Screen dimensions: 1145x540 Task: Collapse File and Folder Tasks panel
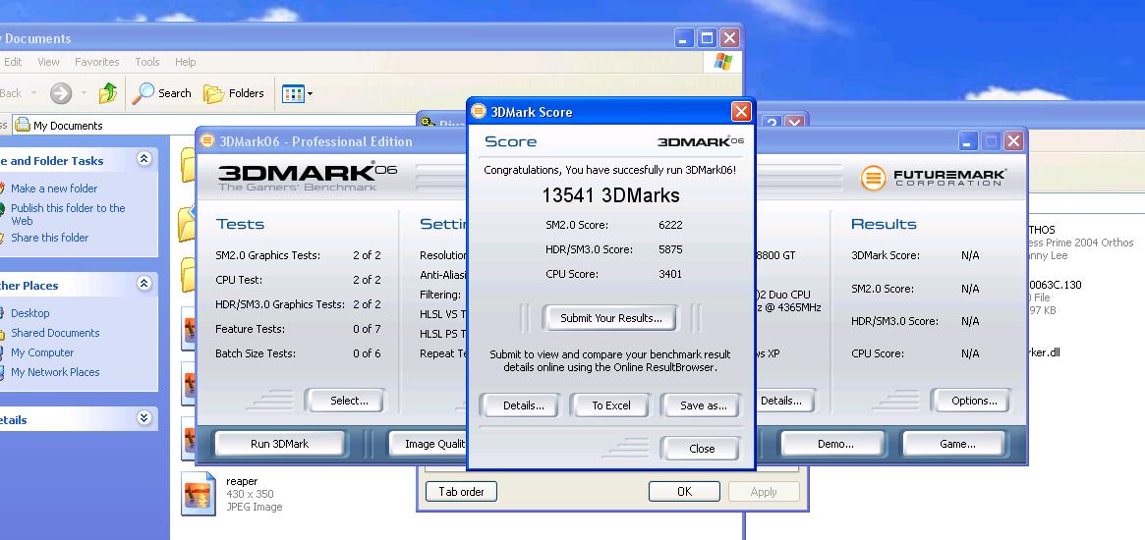click(144, 159)
